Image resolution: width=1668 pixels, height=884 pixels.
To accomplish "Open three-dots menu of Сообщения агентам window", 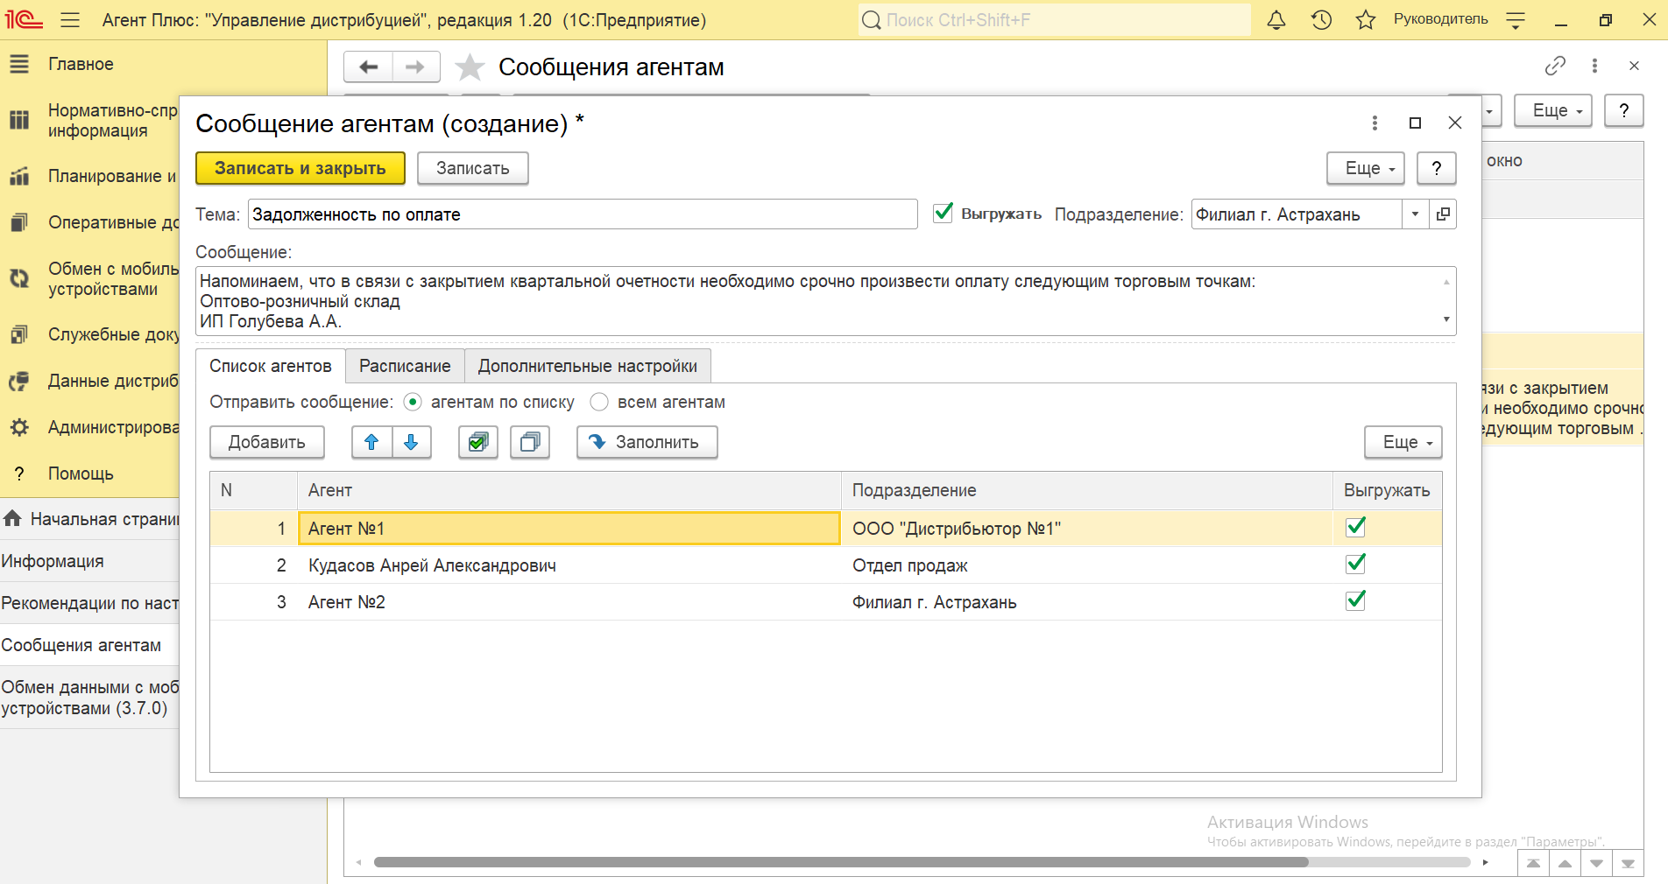I will (x=1594, y=66).
